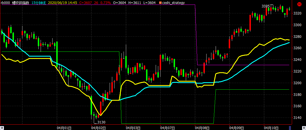Click the 3220 price axis label

click(x=297, y=71)
